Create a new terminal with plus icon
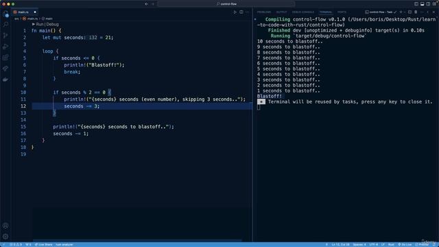This screenshot has height=247, width=439. [x=401, y=12]
